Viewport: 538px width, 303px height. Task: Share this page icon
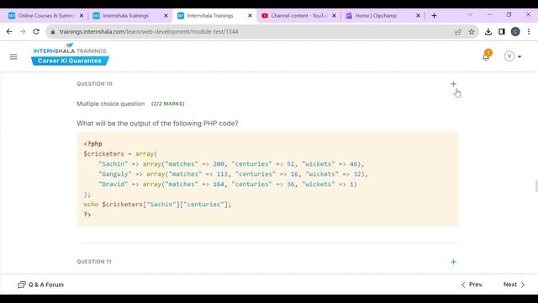pyautogui.click(x=457, y=32)
